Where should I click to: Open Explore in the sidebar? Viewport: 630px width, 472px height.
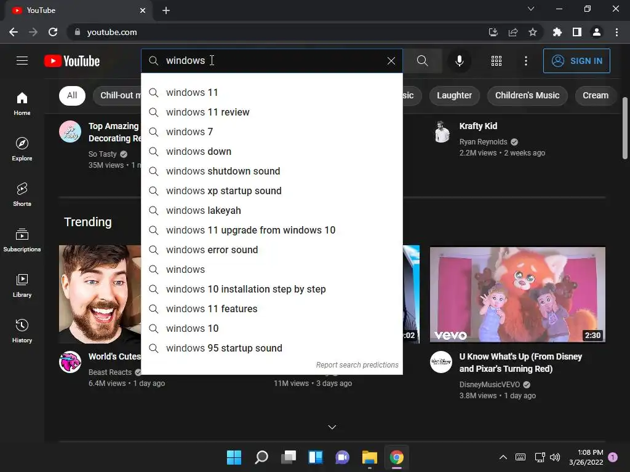pos(22,149)
